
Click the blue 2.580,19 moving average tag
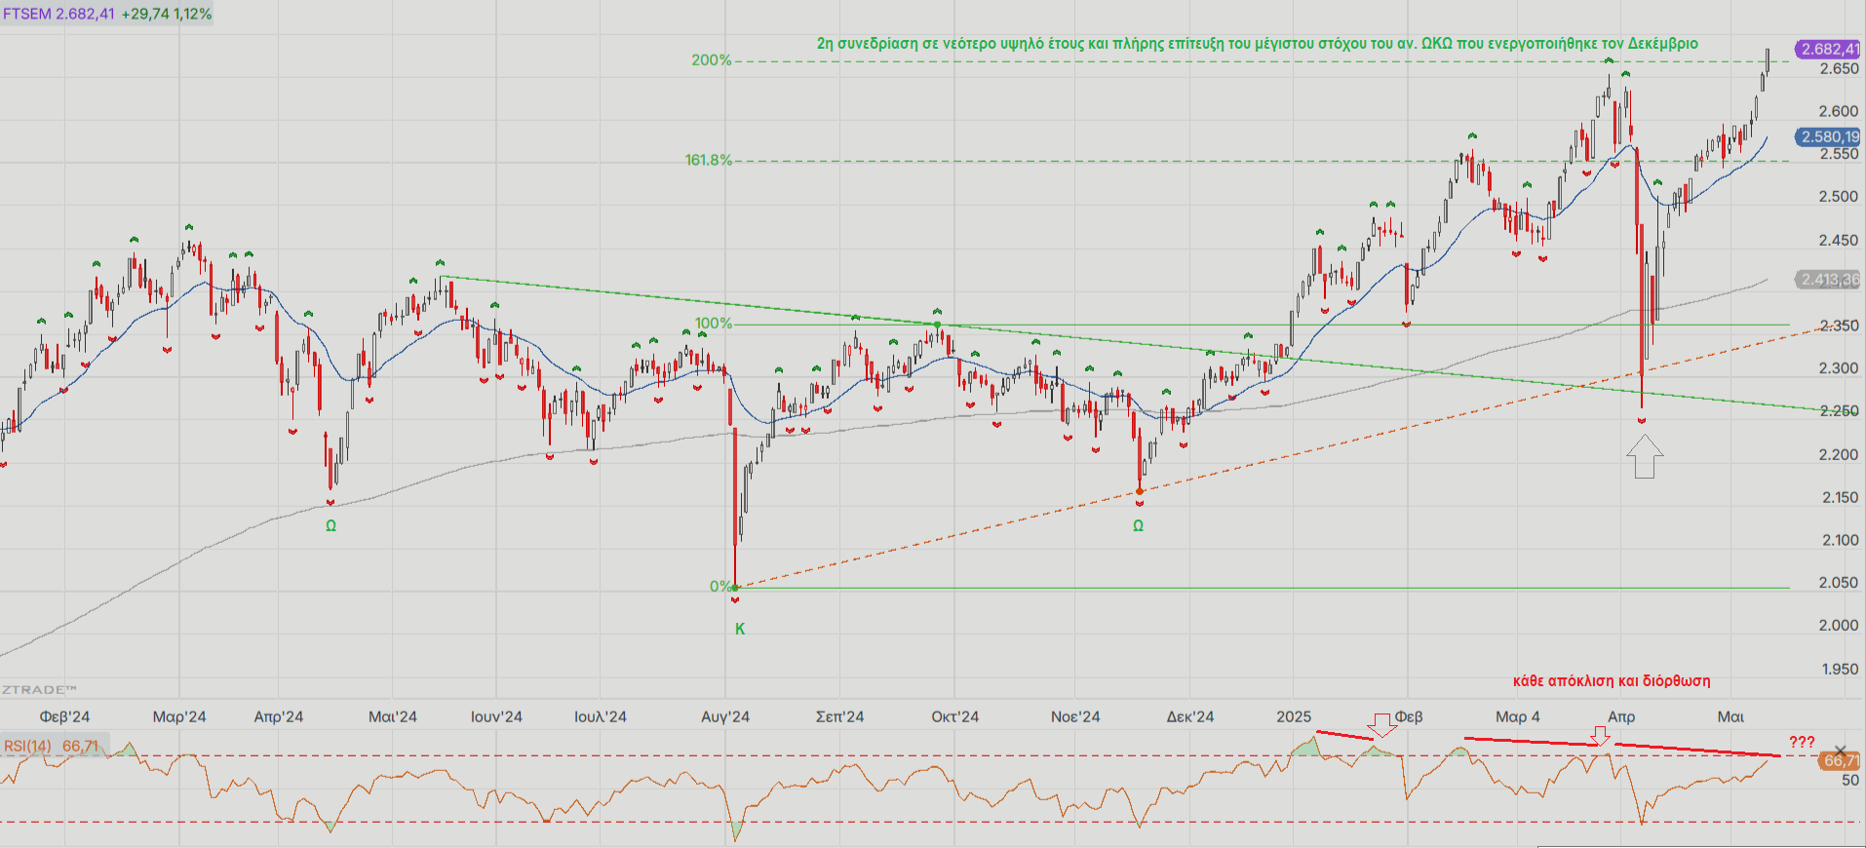pyautogui.click(x=1829, y=137)
